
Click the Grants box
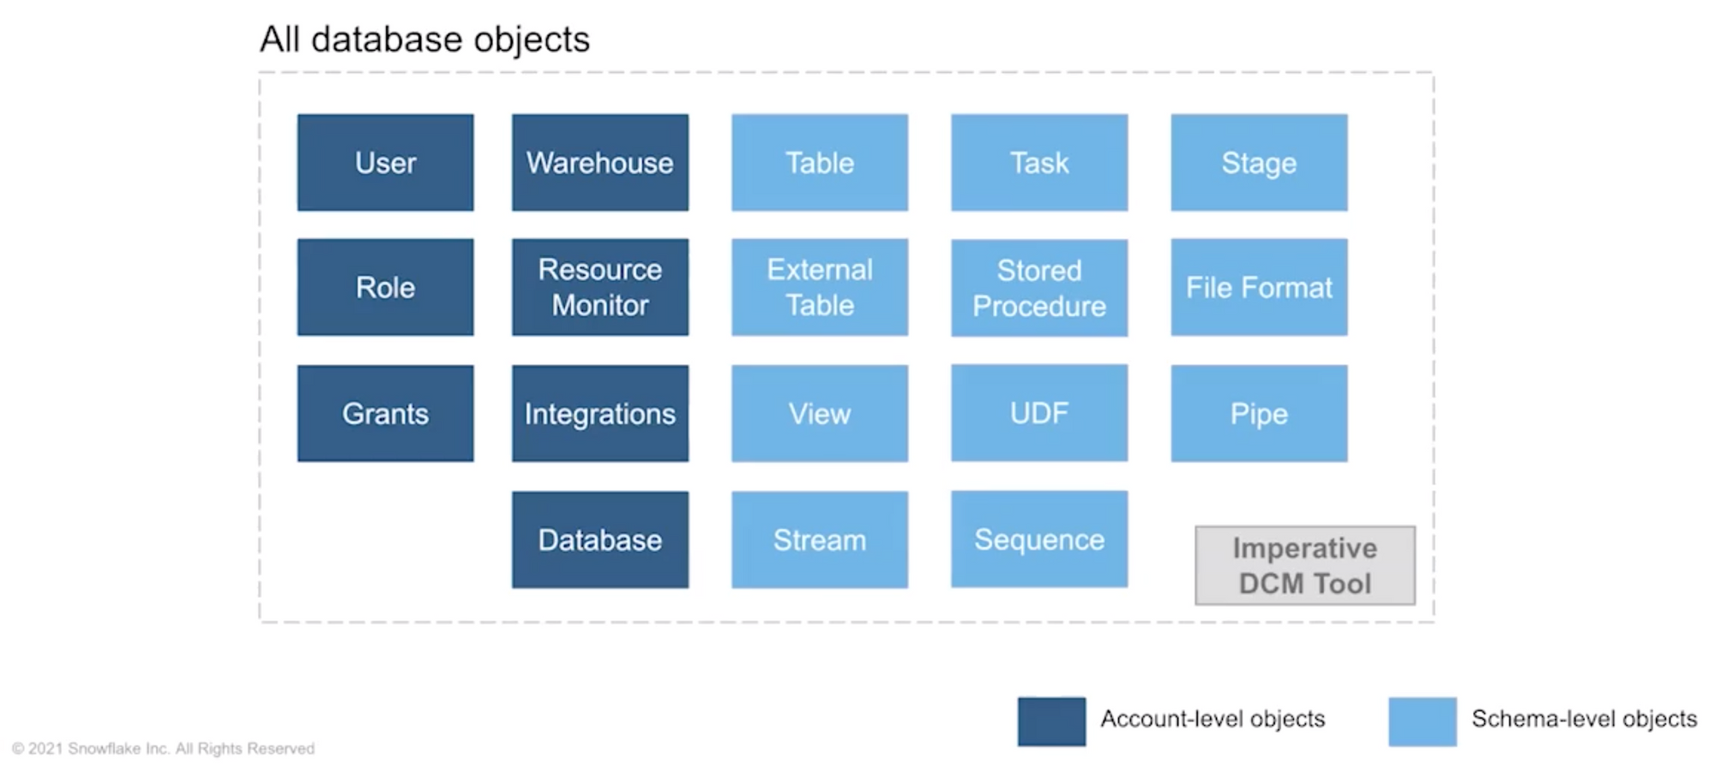point(385,414)
